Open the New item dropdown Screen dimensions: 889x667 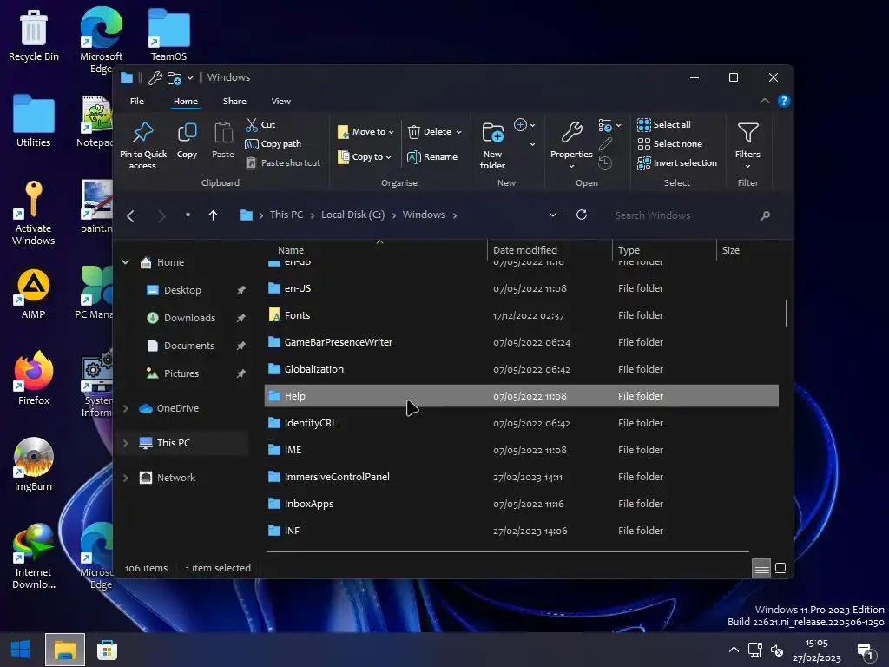(x=524, y=125)
